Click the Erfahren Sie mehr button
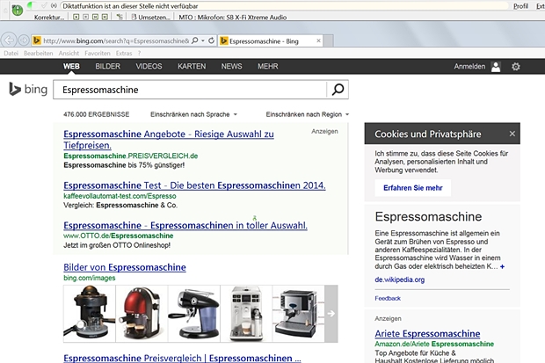 [x=413, y=188]
